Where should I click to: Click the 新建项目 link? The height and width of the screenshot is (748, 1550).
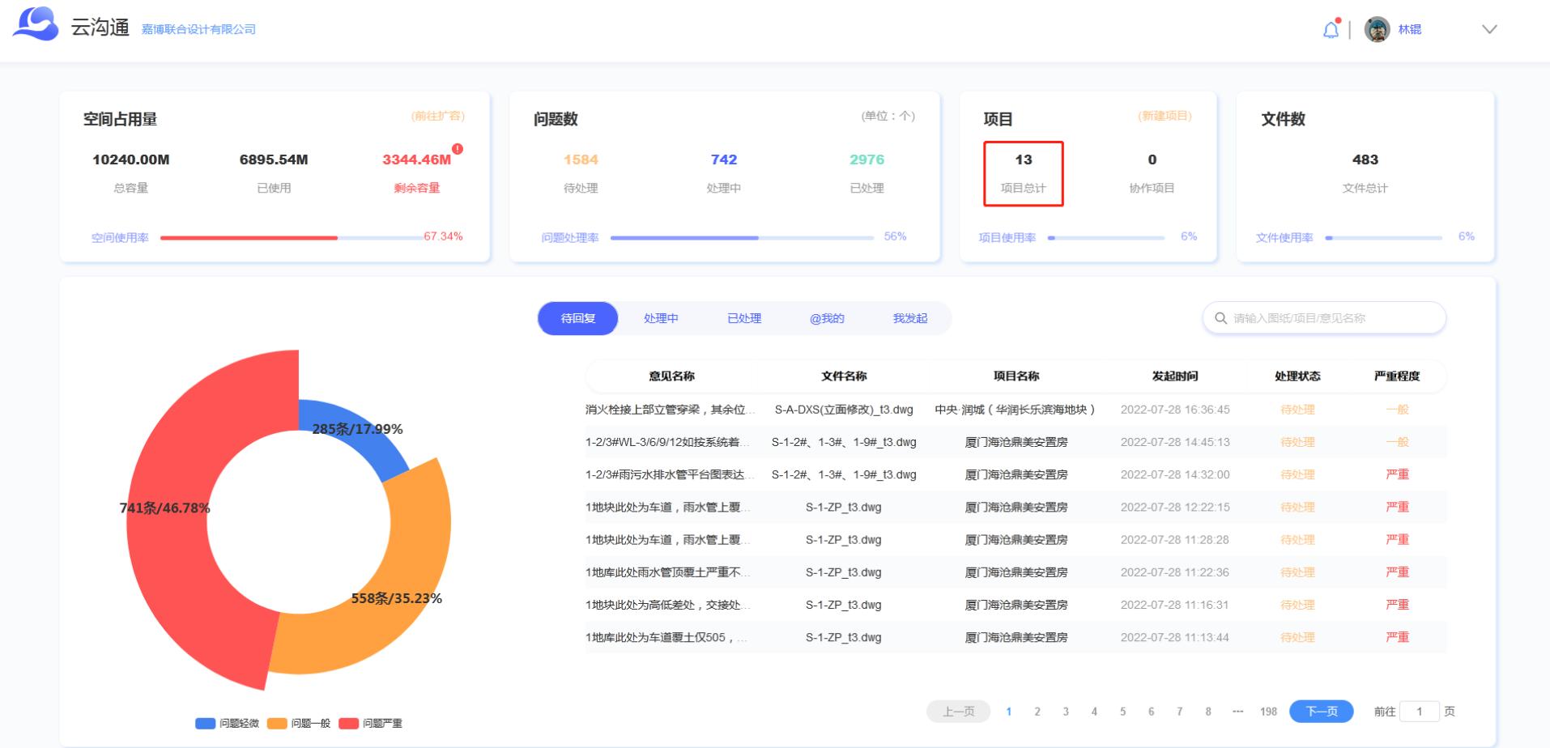pyautogui.click(x=1165, y=117)
